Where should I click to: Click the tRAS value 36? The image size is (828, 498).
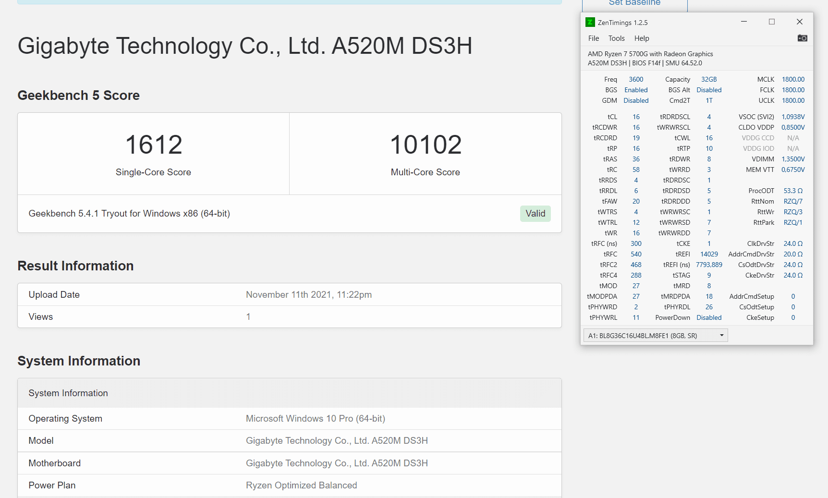636,159
